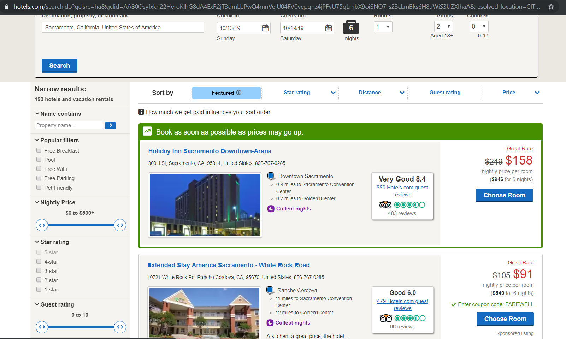Enable the Free WiFi filter
The height and width of the screenshot is (339, 566).
pos(39,169)
